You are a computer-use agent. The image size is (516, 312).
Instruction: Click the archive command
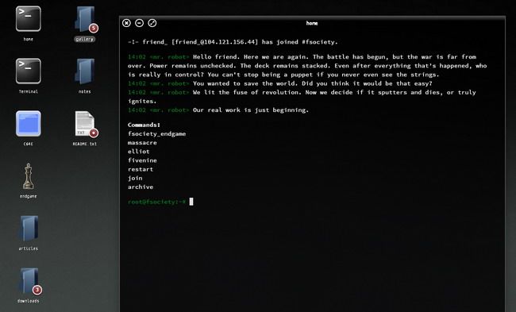141,187
